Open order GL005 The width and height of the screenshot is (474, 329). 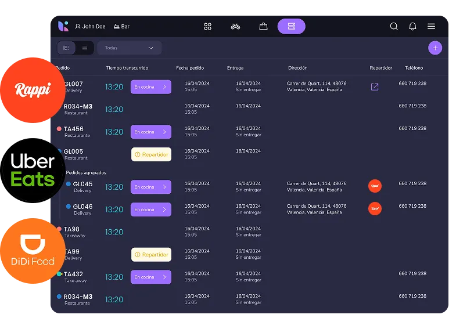(73, 151)
